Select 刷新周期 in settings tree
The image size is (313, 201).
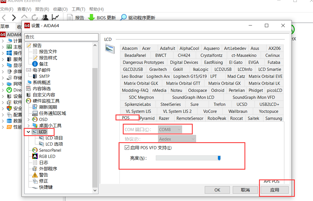[x=48, y=107]
